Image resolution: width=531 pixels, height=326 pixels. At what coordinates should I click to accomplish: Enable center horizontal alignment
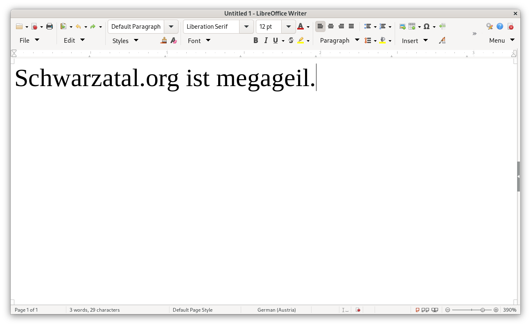pos(331,27)
